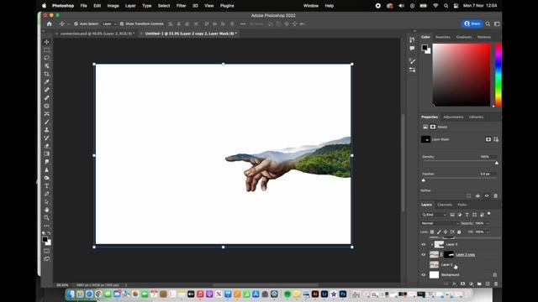Select the Lasso tool
This screenshot has height=302, width=538.
point(47,58)
